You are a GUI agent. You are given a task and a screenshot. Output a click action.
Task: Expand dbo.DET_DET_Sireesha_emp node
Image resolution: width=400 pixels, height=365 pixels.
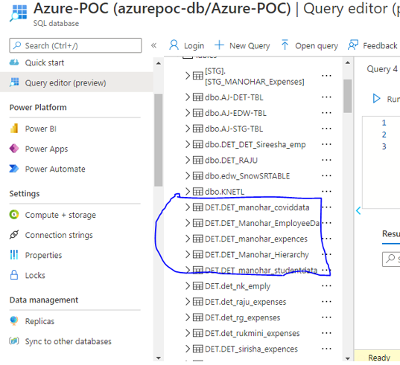point(188,144)
